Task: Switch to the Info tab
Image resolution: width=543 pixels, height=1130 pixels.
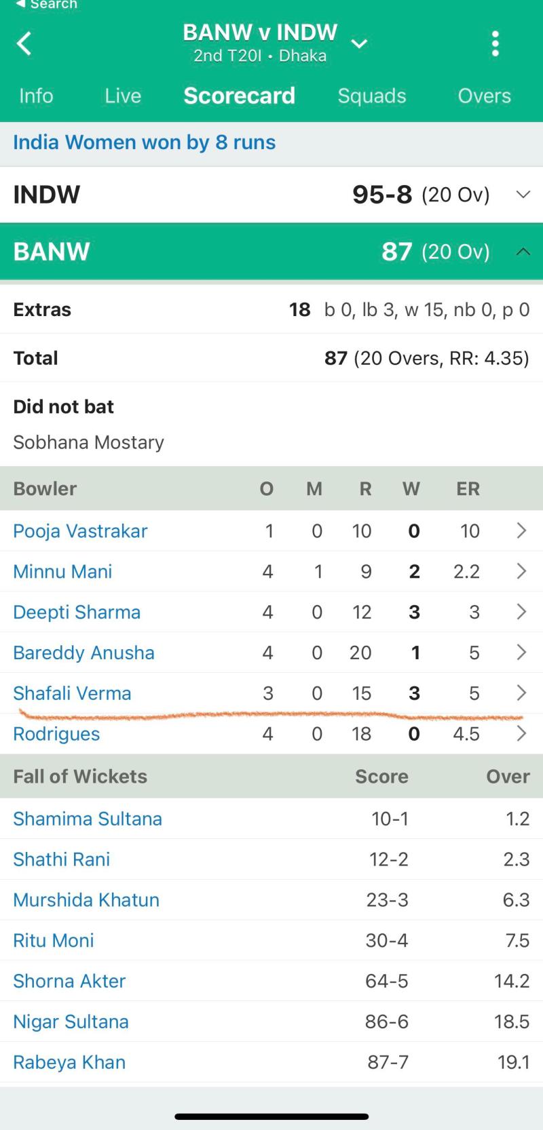Action: (36, 96)
